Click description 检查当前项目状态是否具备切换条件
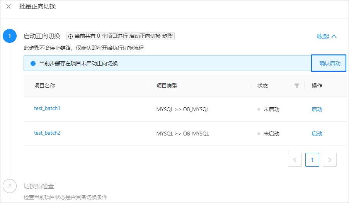349x203 pixels. (65, 197)
